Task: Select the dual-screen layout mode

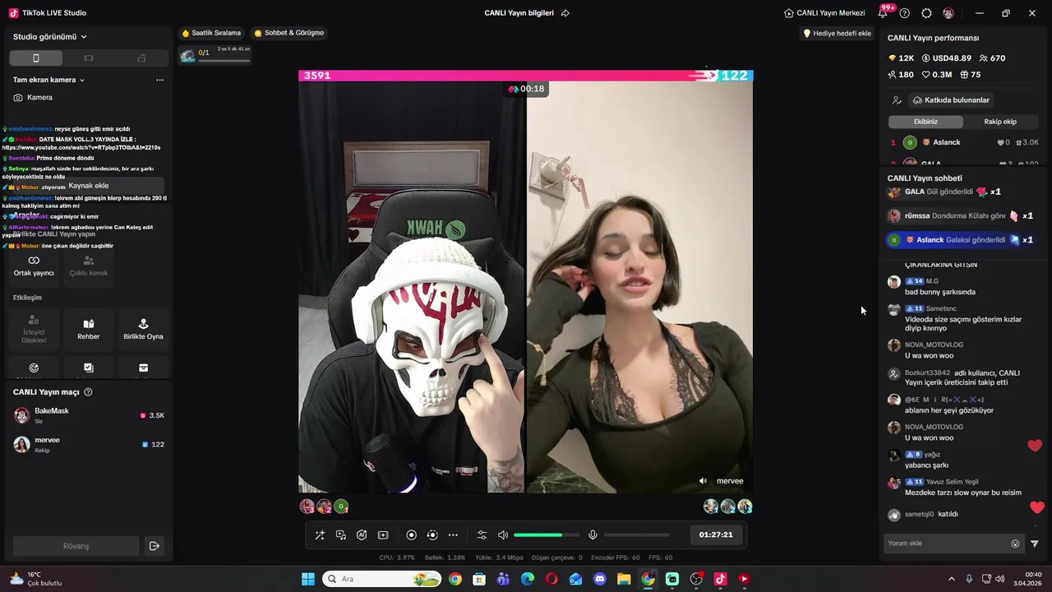Action: (x=141, y=58)
